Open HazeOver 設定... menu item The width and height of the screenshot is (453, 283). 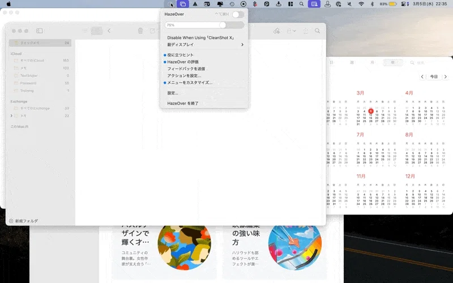click(204, 93)
